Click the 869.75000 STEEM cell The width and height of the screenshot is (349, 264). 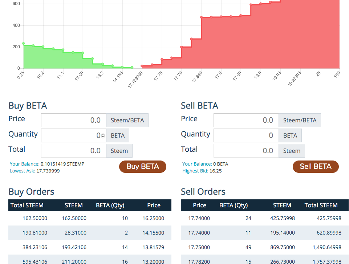coord(283,247)
